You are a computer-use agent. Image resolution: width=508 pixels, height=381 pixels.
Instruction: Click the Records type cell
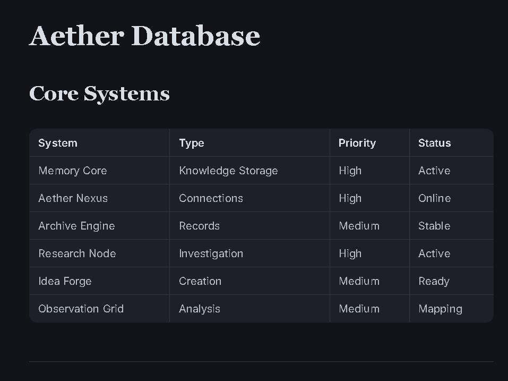pyautogui.click(x=249, y=226)
